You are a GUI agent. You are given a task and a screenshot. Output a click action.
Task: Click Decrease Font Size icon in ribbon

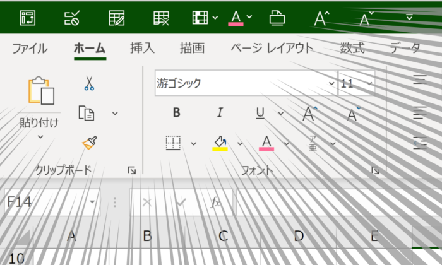(x=354, y=114)
